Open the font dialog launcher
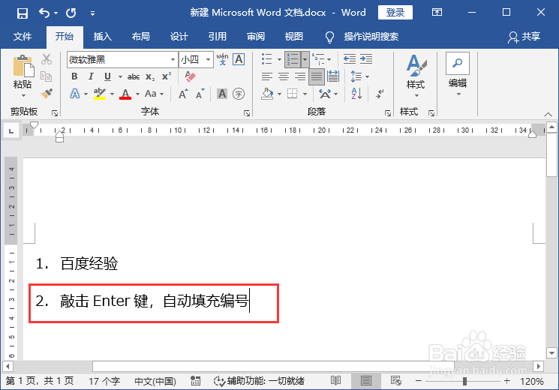Viewport: 559px width, 390px height. click(247, 113)
